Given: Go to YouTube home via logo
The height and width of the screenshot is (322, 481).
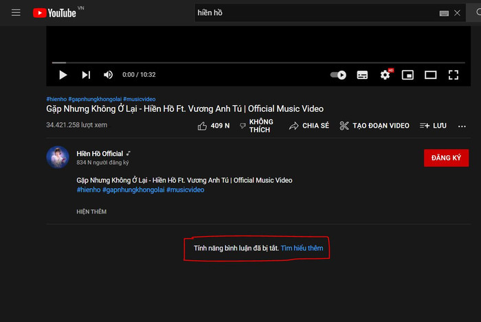Looking at the screenshot, I should [54, 13].
